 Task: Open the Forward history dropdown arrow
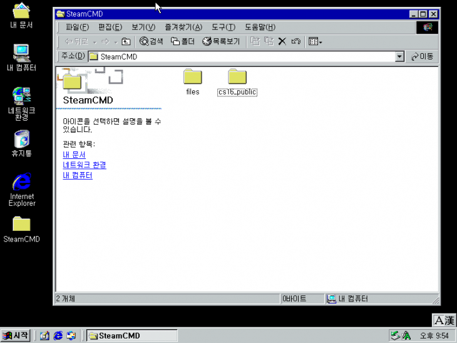pyautogui.click(x=116, y=42)
